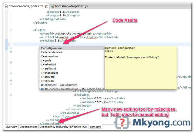Collapse the <plugin> element fold marker

click(x=11, y=30)
